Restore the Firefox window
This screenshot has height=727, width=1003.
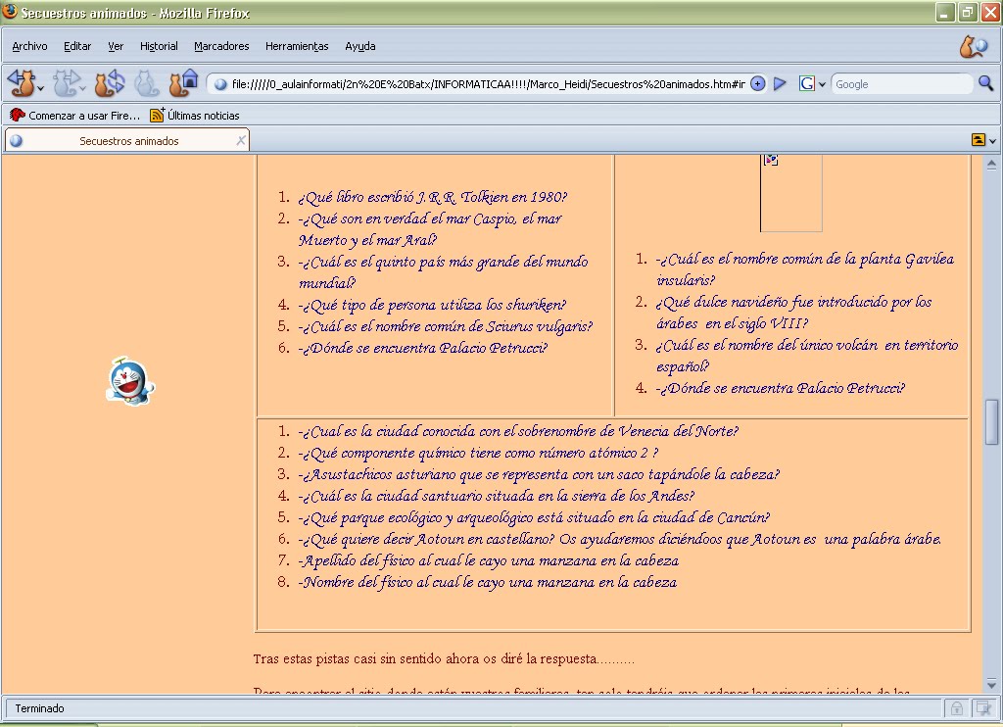(967, 12)
